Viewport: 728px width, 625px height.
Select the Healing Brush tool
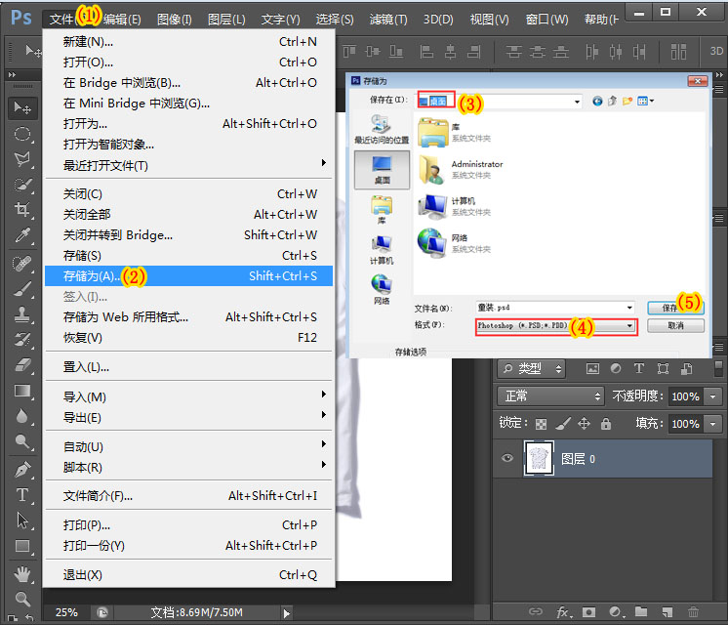point(22,264)
